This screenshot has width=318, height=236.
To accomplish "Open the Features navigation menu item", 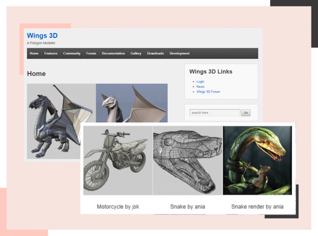I will point(51,53).
